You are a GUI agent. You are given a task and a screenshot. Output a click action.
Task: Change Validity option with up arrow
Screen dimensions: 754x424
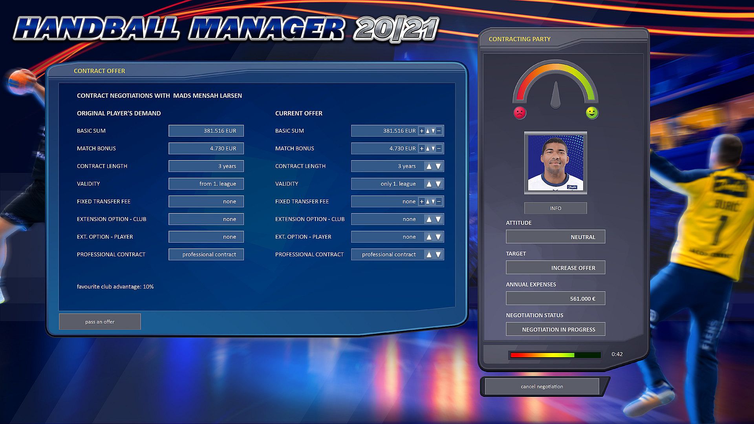pos(429,184)
